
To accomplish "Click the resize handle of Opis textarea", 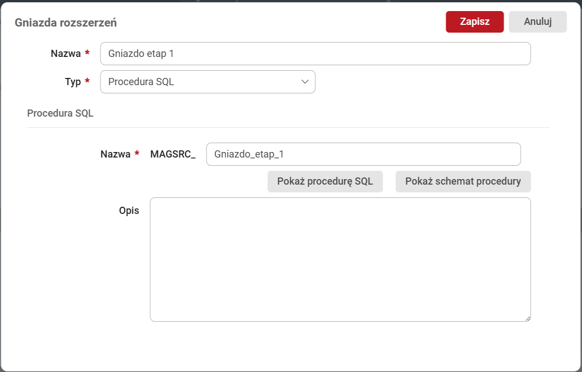I will [x=527, y=318].
